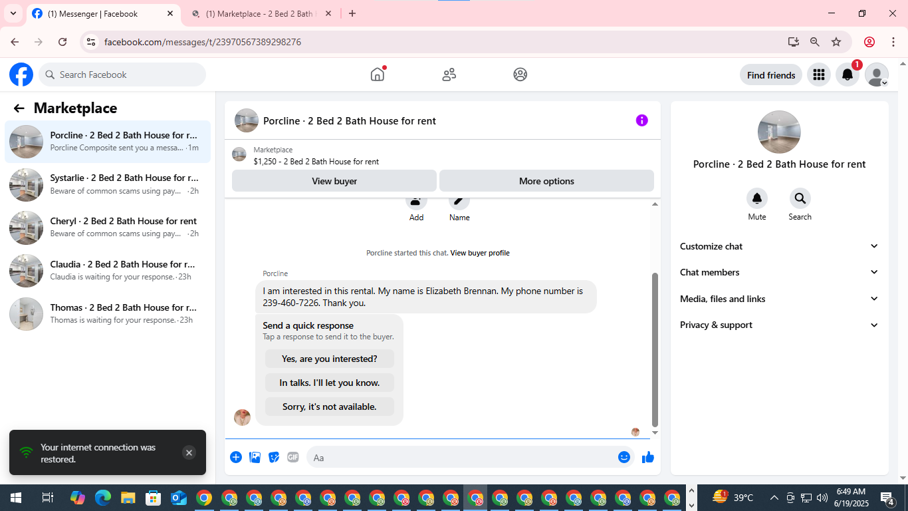Show hidden system tray icons chevron
The image size is (908, 511).
774,498
